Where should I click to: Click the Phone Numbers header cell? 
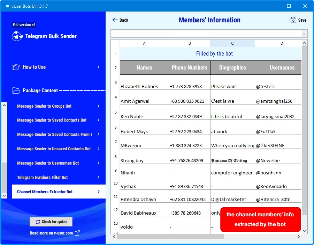(x=190, y=68)
